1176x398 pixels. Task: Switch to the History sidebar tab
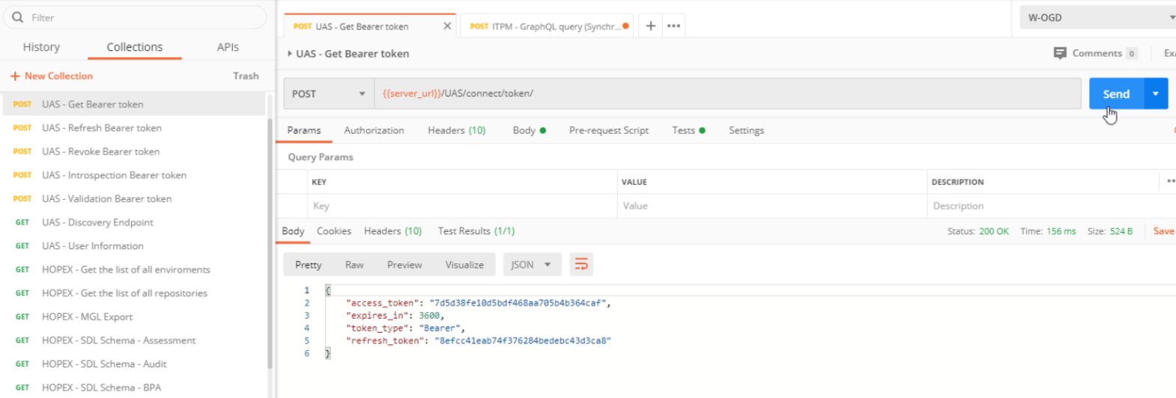(41, 47)
